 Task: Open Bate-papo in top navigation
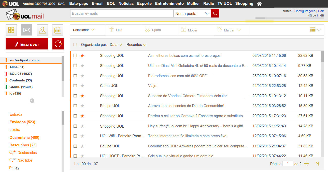(79, 4)
